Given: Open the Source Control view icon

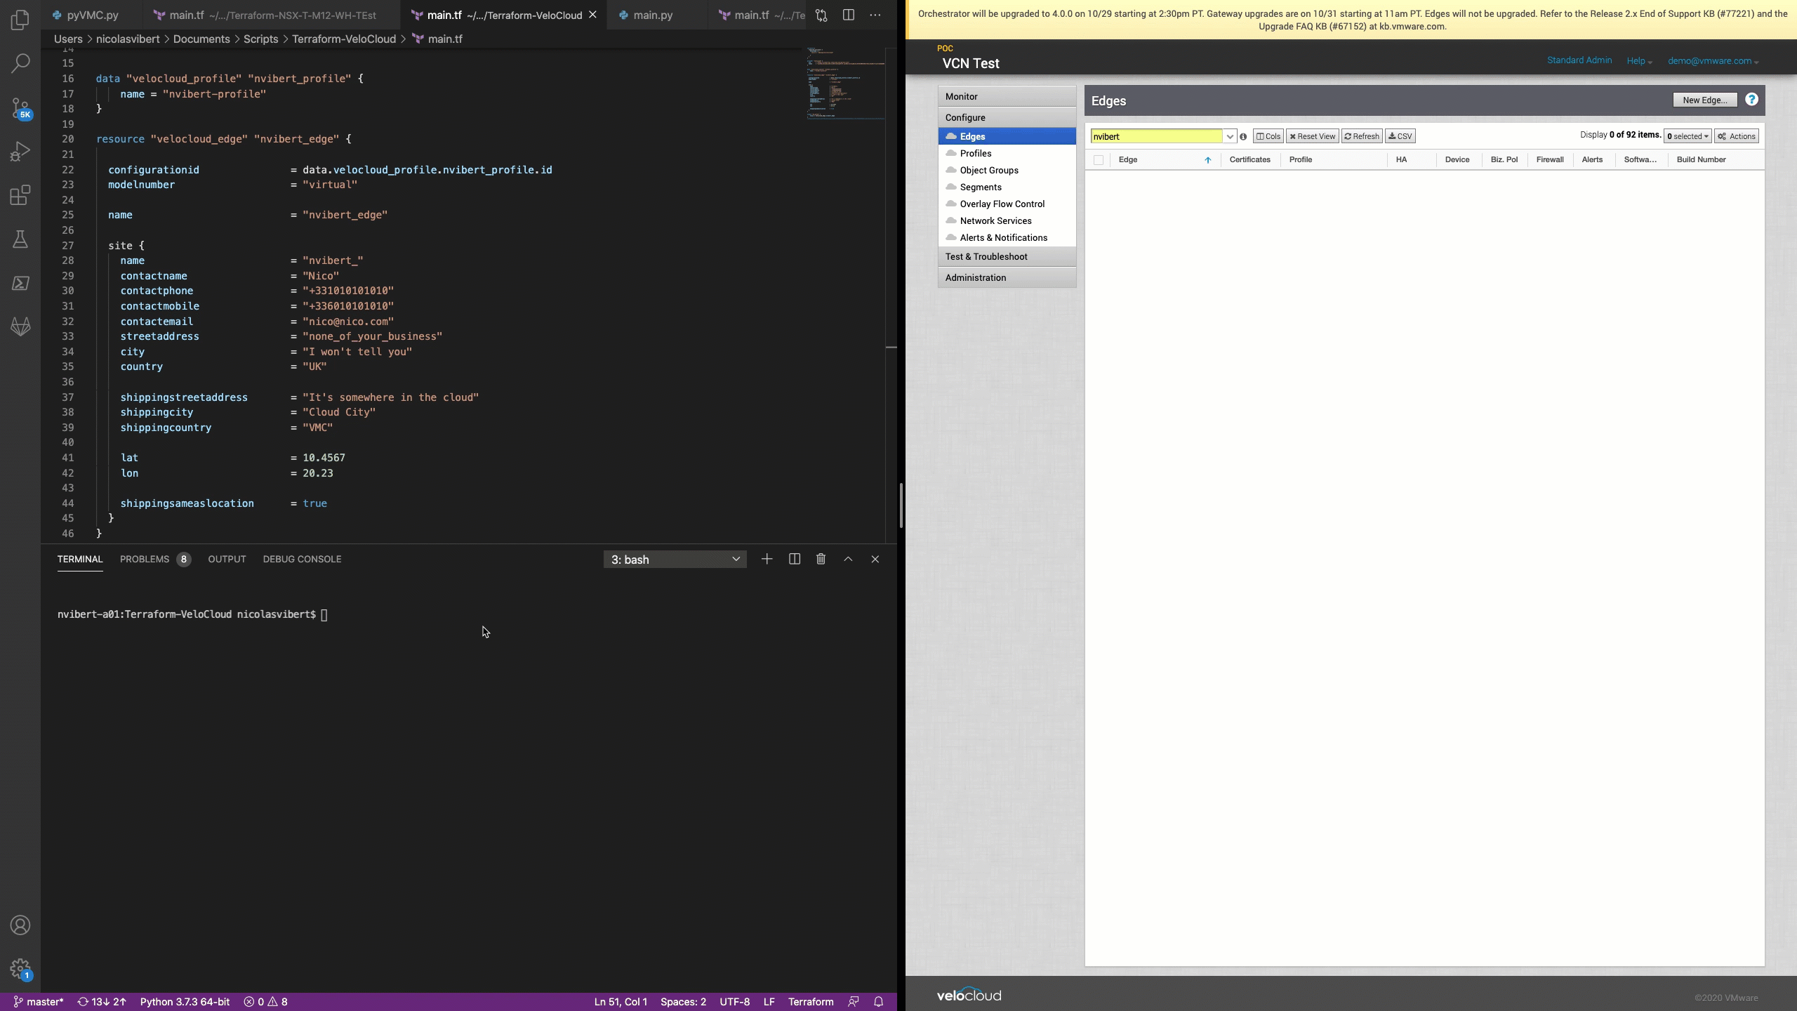Looking at the screenshot, I should 20,107.
